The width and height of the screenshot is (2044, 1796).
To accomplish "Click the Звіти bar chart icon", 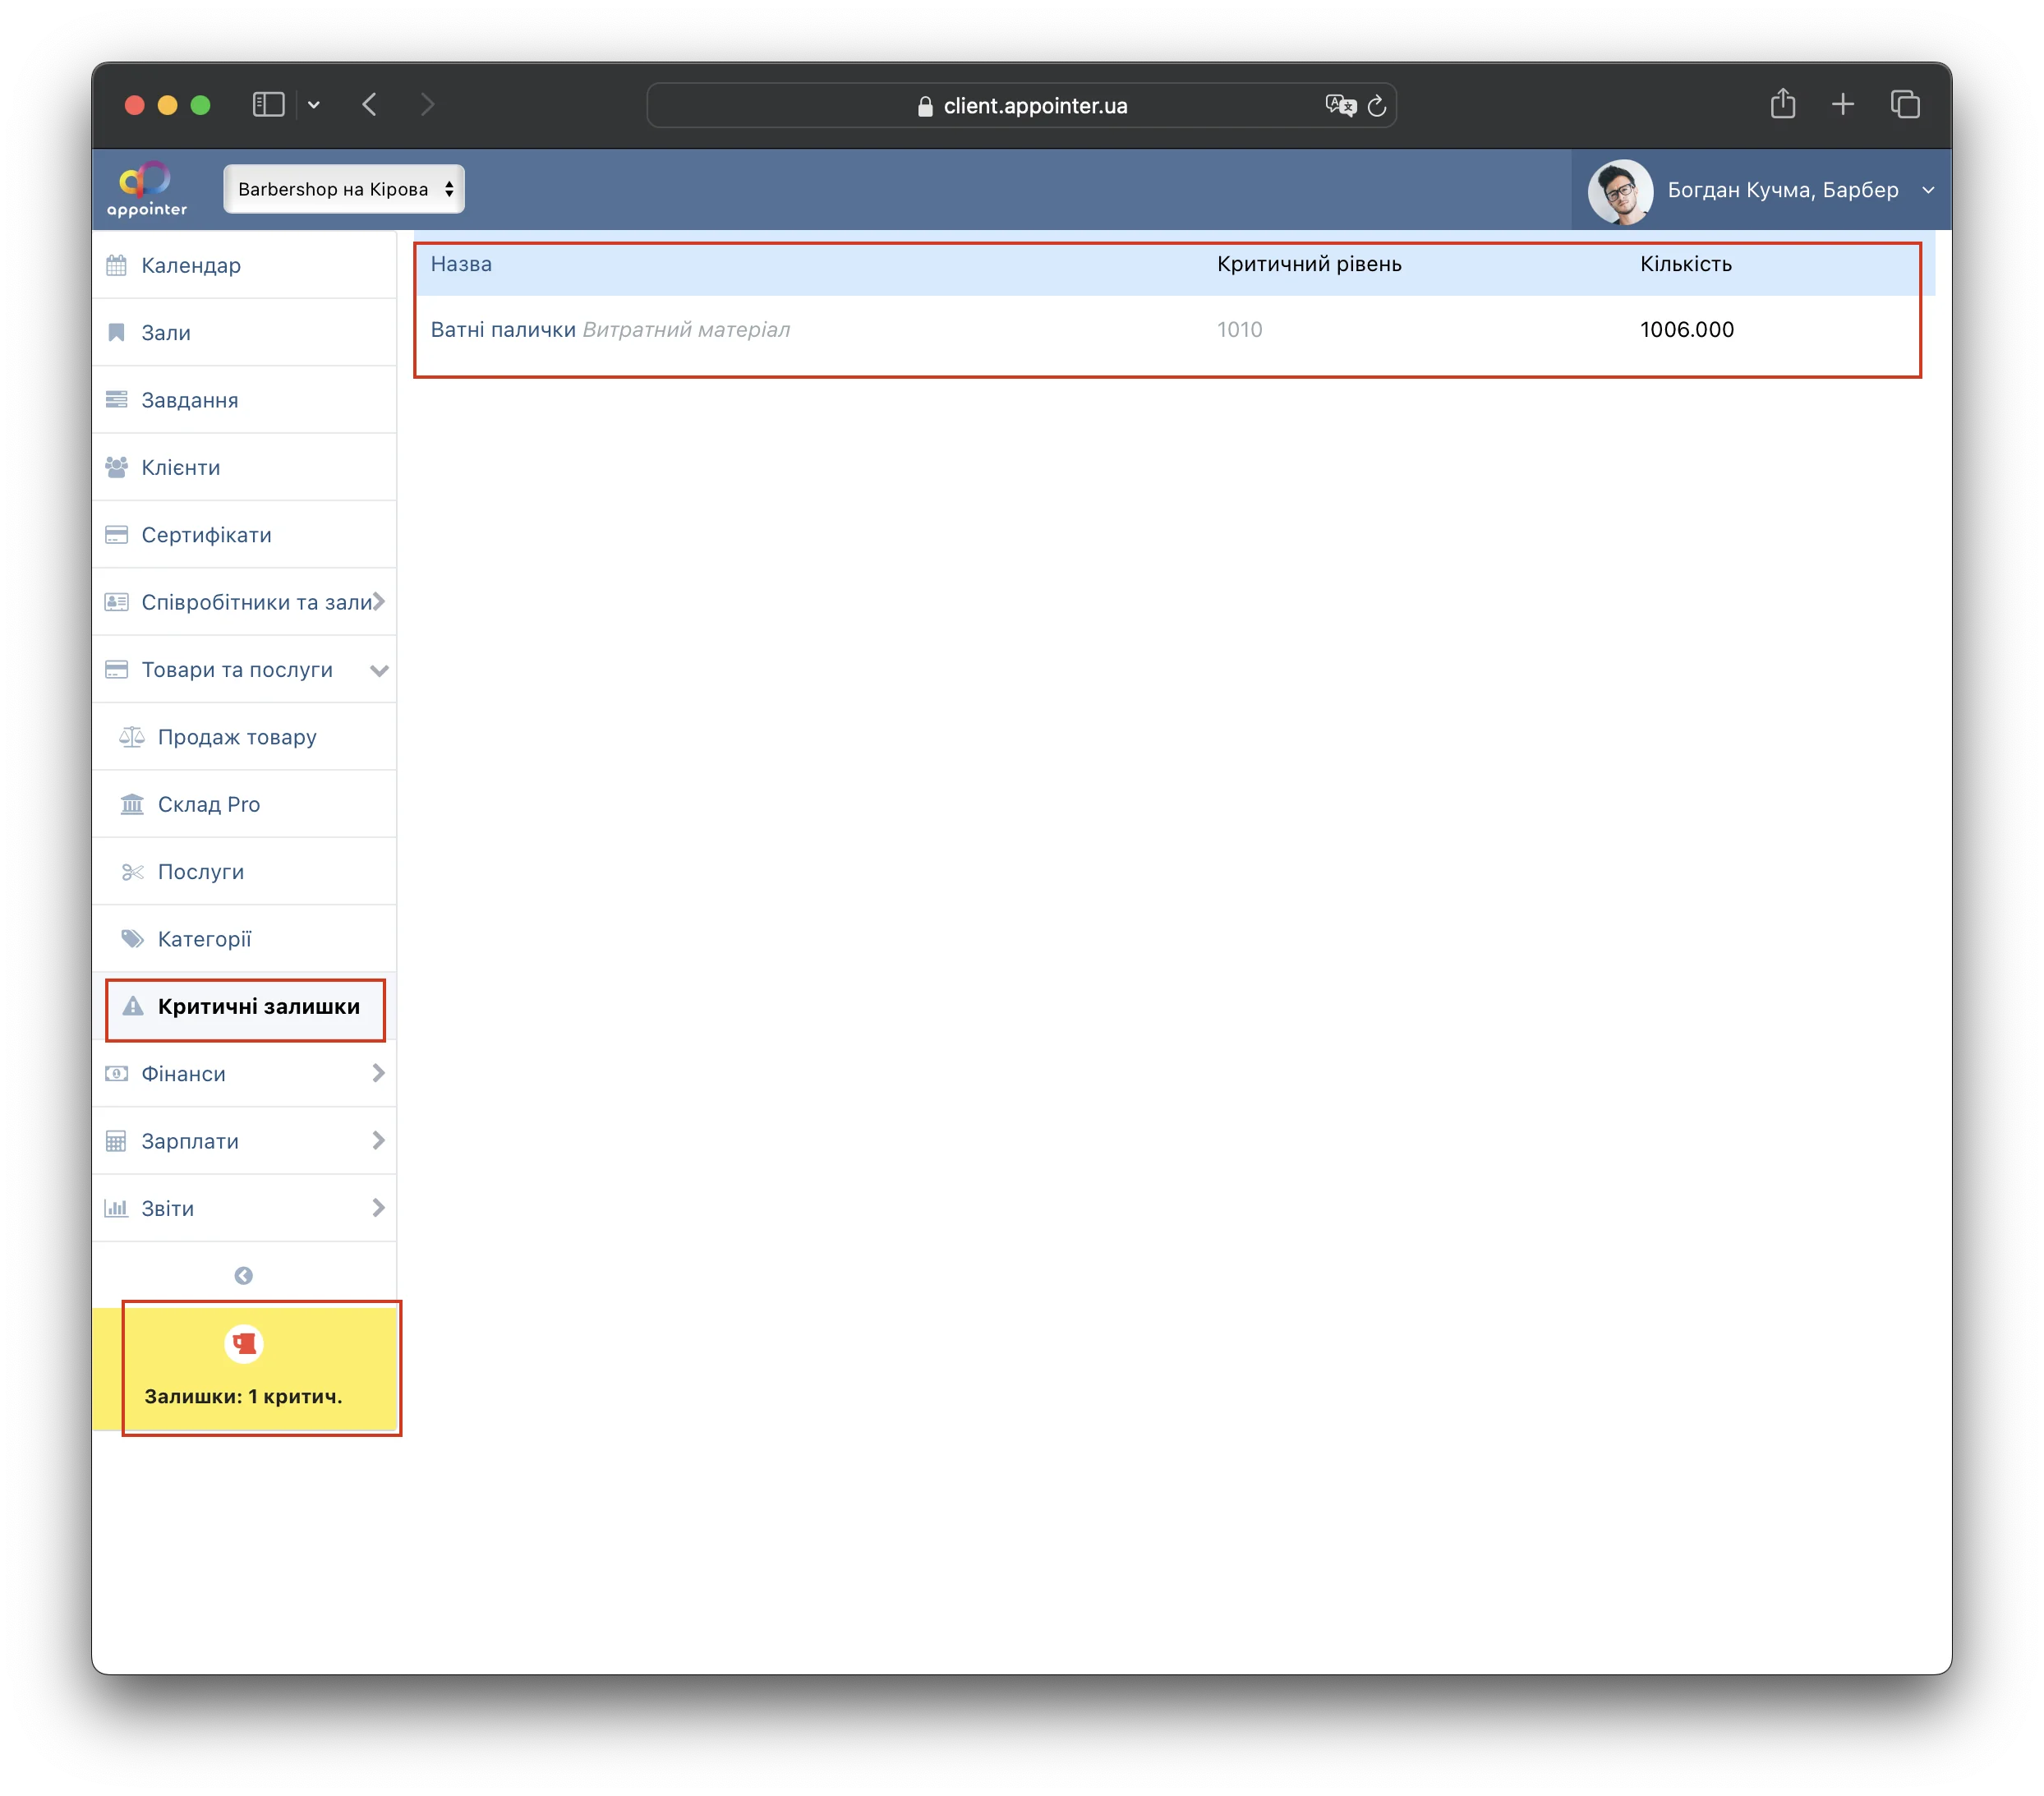I will 117,1208.
